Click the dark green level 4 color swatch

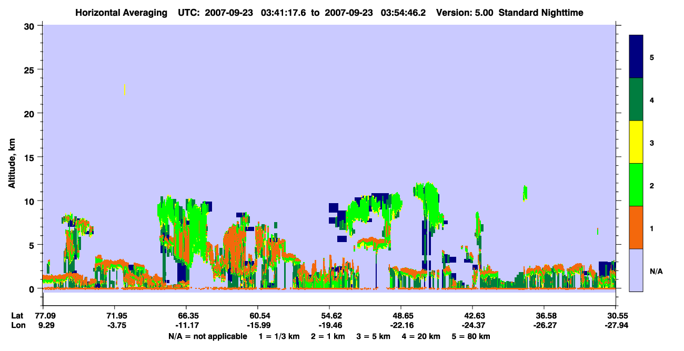coord(636,99)
